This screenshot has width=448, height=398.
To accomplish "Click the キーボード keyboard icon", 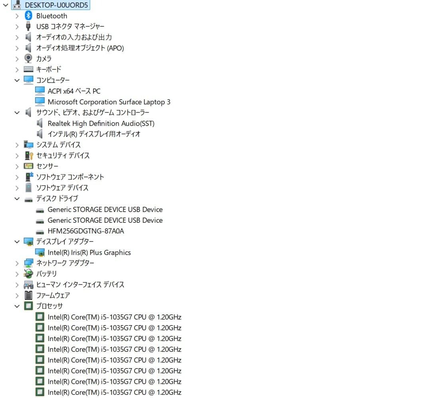I will (28, 69).
